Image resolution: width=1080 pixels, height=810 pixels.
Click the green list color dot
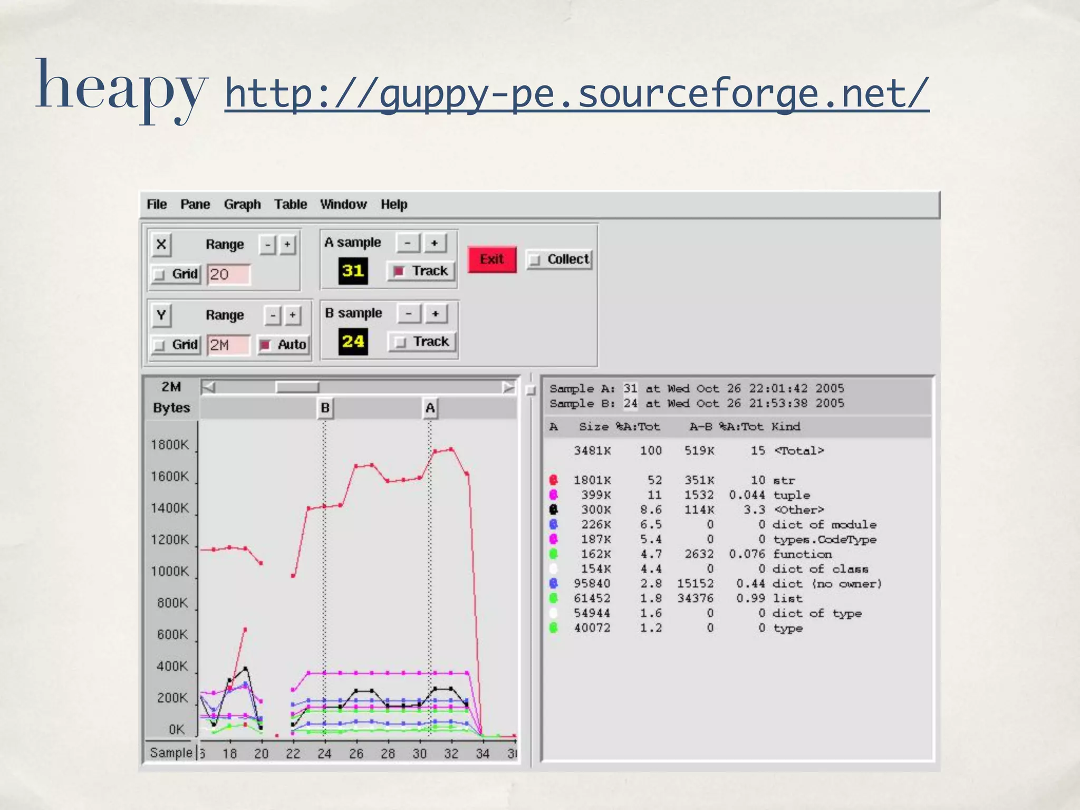pyautogui.click(x=553, y=598)
